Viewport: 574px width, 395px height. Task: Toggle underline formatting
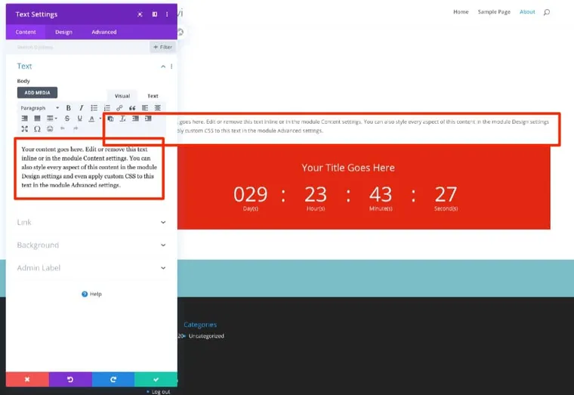(x=79, y=119)
